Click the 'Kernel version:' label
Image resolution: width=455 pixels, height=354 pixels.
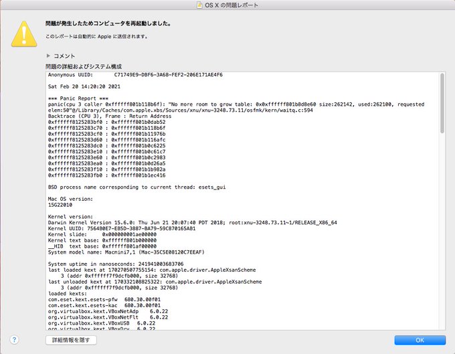(70, 217)
